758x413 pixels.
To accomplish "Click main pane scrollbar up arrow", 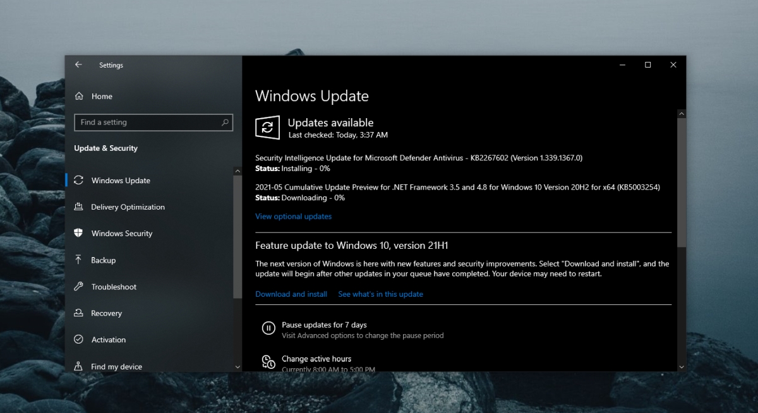I will click(682, 113).
